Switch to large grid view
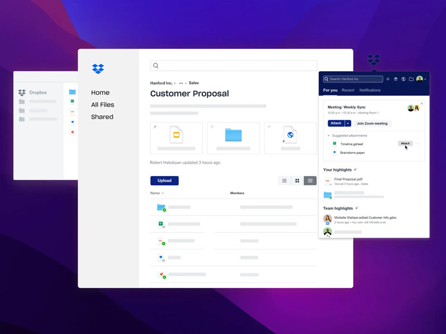 pos(297,180)
